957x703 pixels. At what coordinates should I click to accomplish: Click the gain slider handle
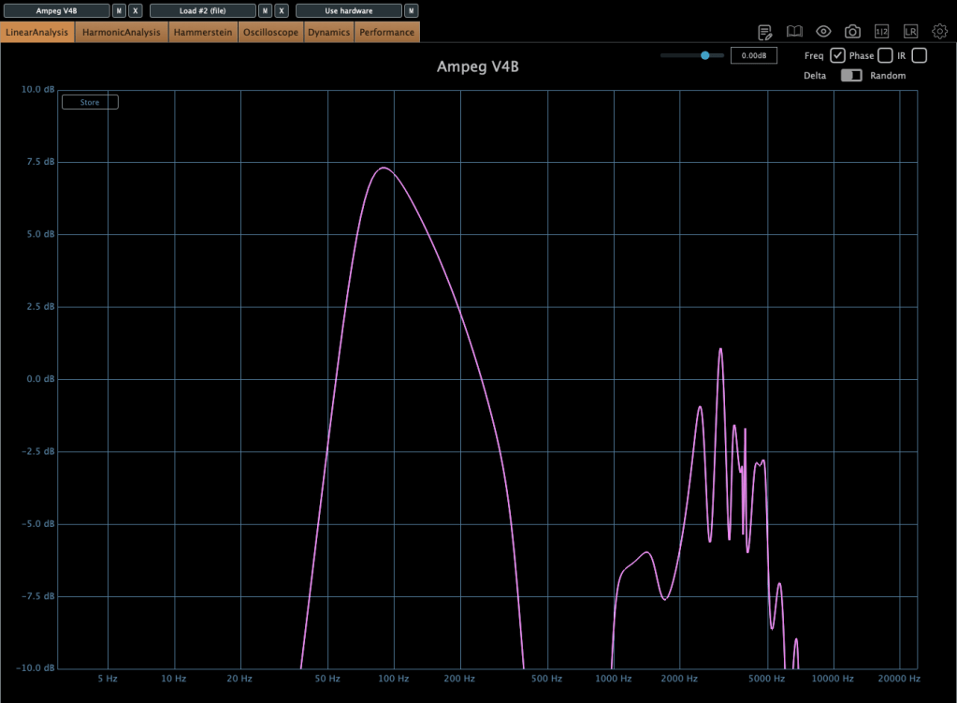[x=705, y=56]
